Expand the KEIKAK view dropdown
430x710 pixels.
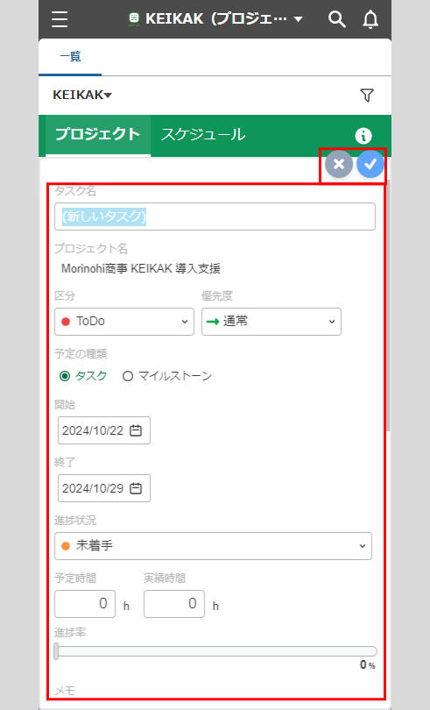click(82, 95)
